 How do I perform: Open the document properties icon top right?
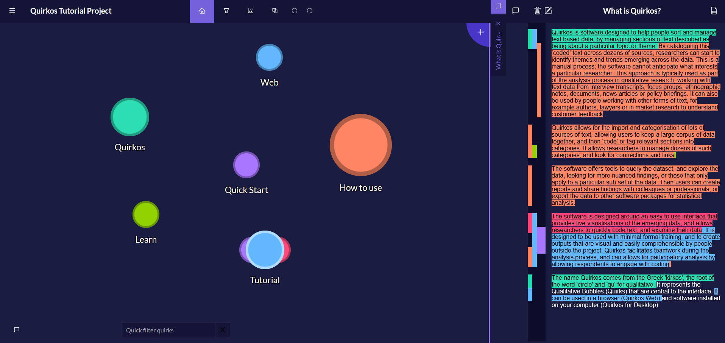714,11
